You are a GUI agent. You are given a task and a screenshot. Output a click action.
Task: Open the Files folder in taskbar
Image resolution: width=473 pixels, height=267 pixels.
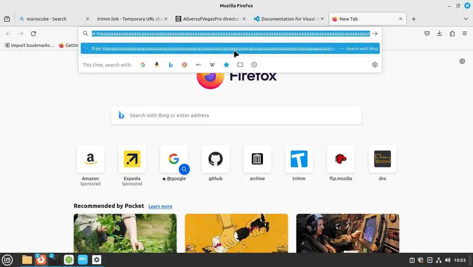coord(27,260)
